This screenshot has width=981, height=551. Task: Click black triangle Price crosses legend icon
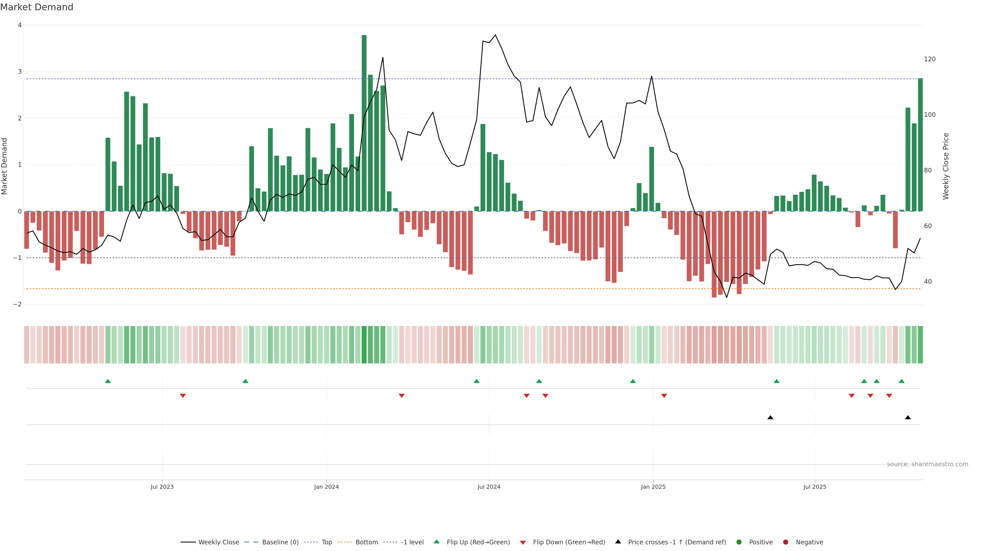[618, 542]
